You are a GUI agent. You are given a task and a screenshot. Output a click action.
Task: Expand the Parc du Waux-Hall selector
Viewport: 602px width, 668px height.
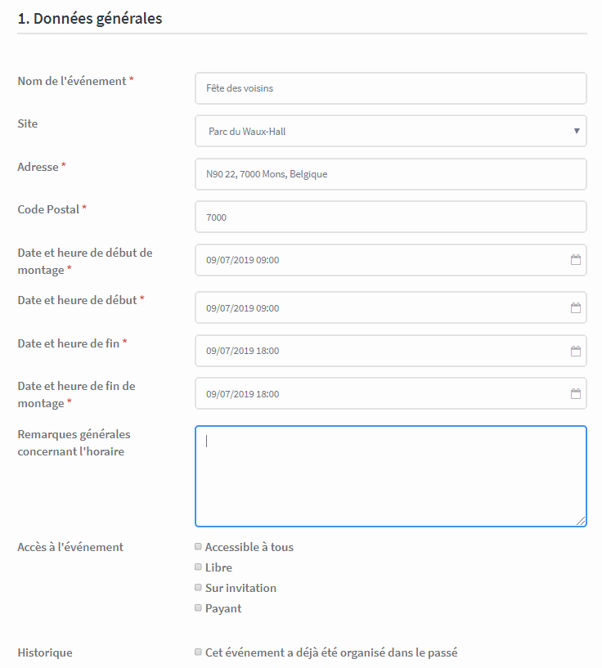391,131
